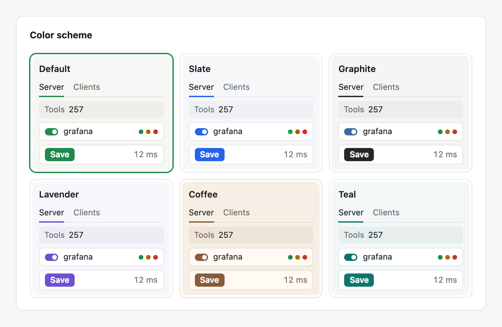Select the Server tab in Default scheme
Screen dimensions: 502x327
coord(52,87)
